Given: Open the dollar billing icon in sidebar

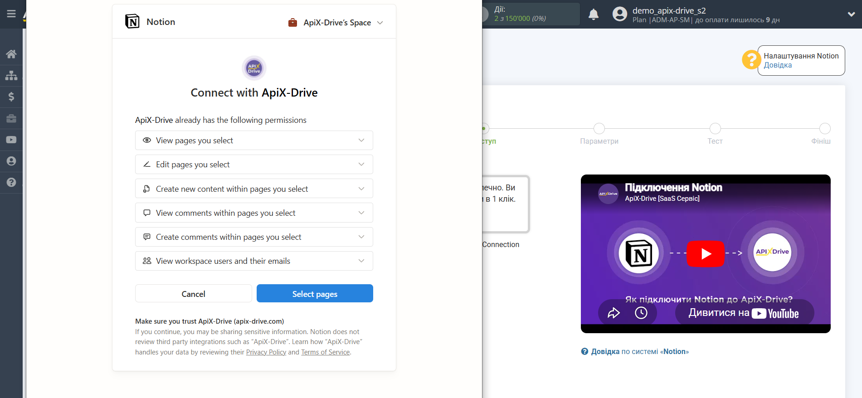Looking at the screenshot, I should pos(11,97).
